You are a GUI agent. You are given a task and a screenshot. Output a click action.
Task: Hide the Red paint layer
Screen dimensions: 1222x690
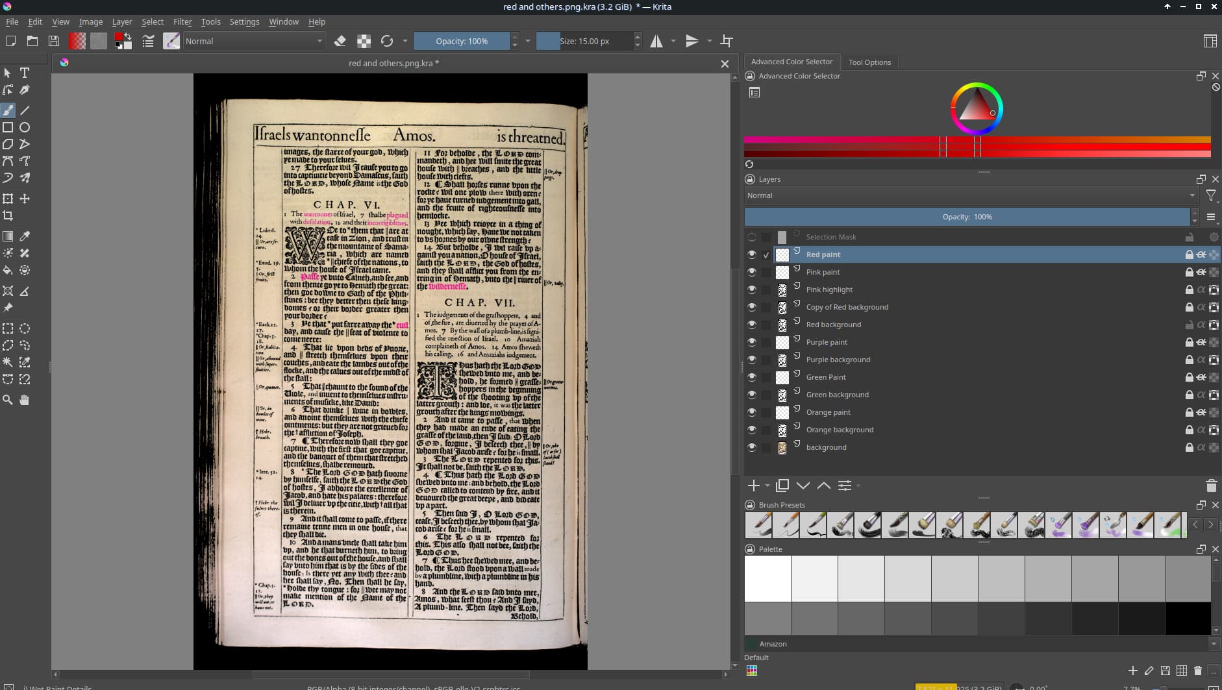752,254
